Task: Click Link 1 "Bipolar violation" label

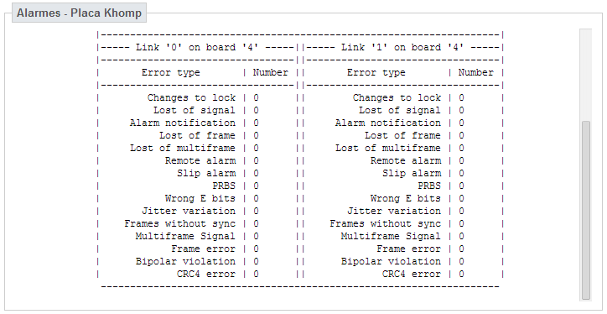Action: click(391, 261)
